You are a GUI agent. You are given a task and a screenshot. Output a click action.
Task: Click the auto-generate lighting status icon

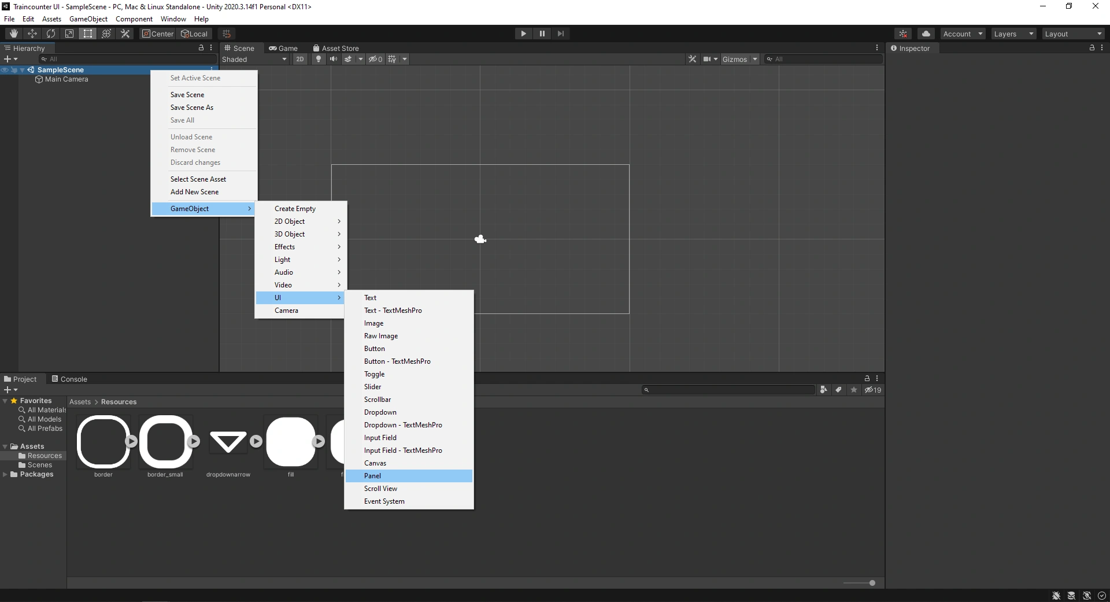pyautogui.click(x=1087, y=596)
